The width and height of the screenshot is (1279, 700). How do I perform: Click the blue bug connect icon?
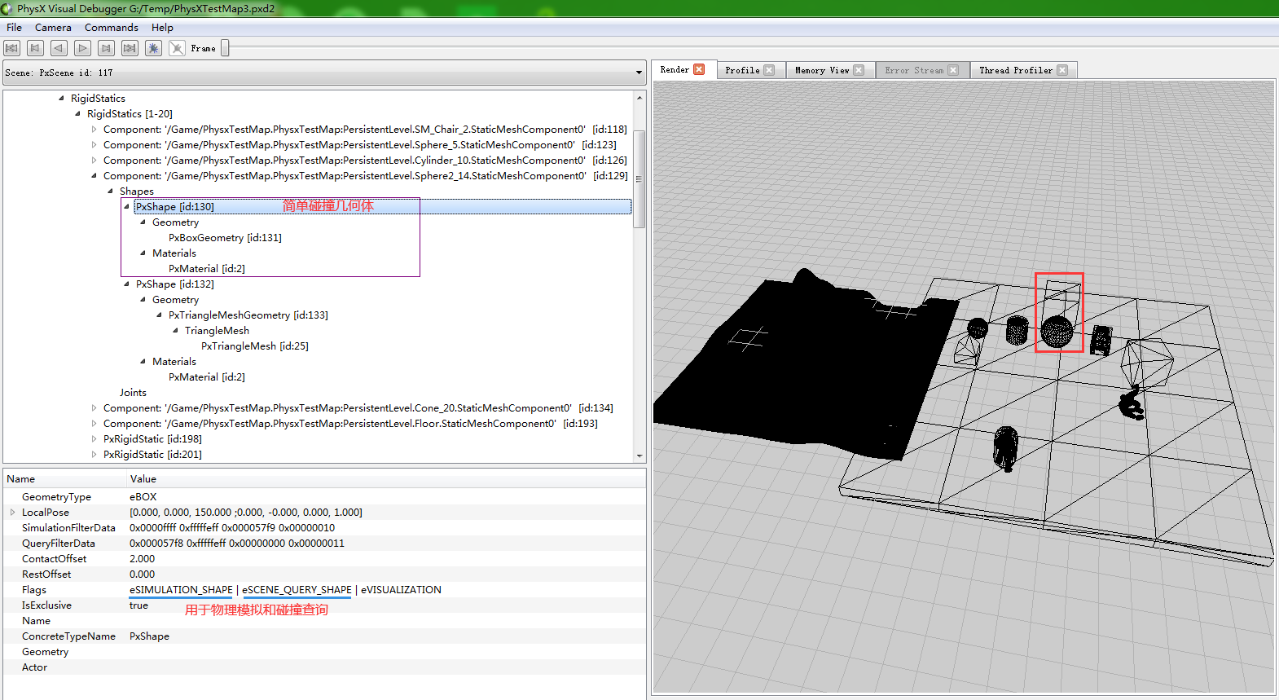tap(153, 49)
